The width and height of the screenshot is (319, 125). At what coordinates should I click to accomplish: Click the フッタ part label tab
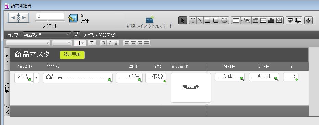pyautogui.click(x=7, y=111)
